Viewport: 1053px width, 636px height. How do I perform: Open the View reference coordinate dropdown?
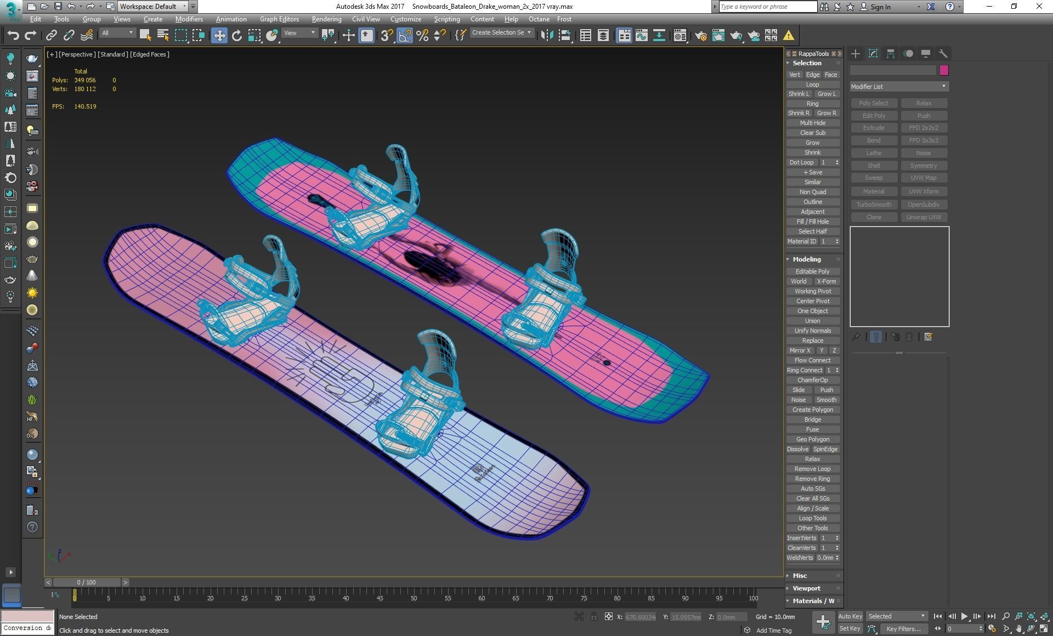click(299, 33)
